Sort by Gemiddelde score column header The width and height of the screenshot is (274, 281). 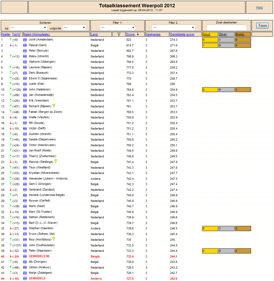point(182,34)
